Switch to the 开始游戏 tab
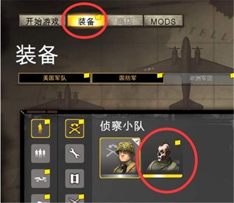 tap(42, 21)
